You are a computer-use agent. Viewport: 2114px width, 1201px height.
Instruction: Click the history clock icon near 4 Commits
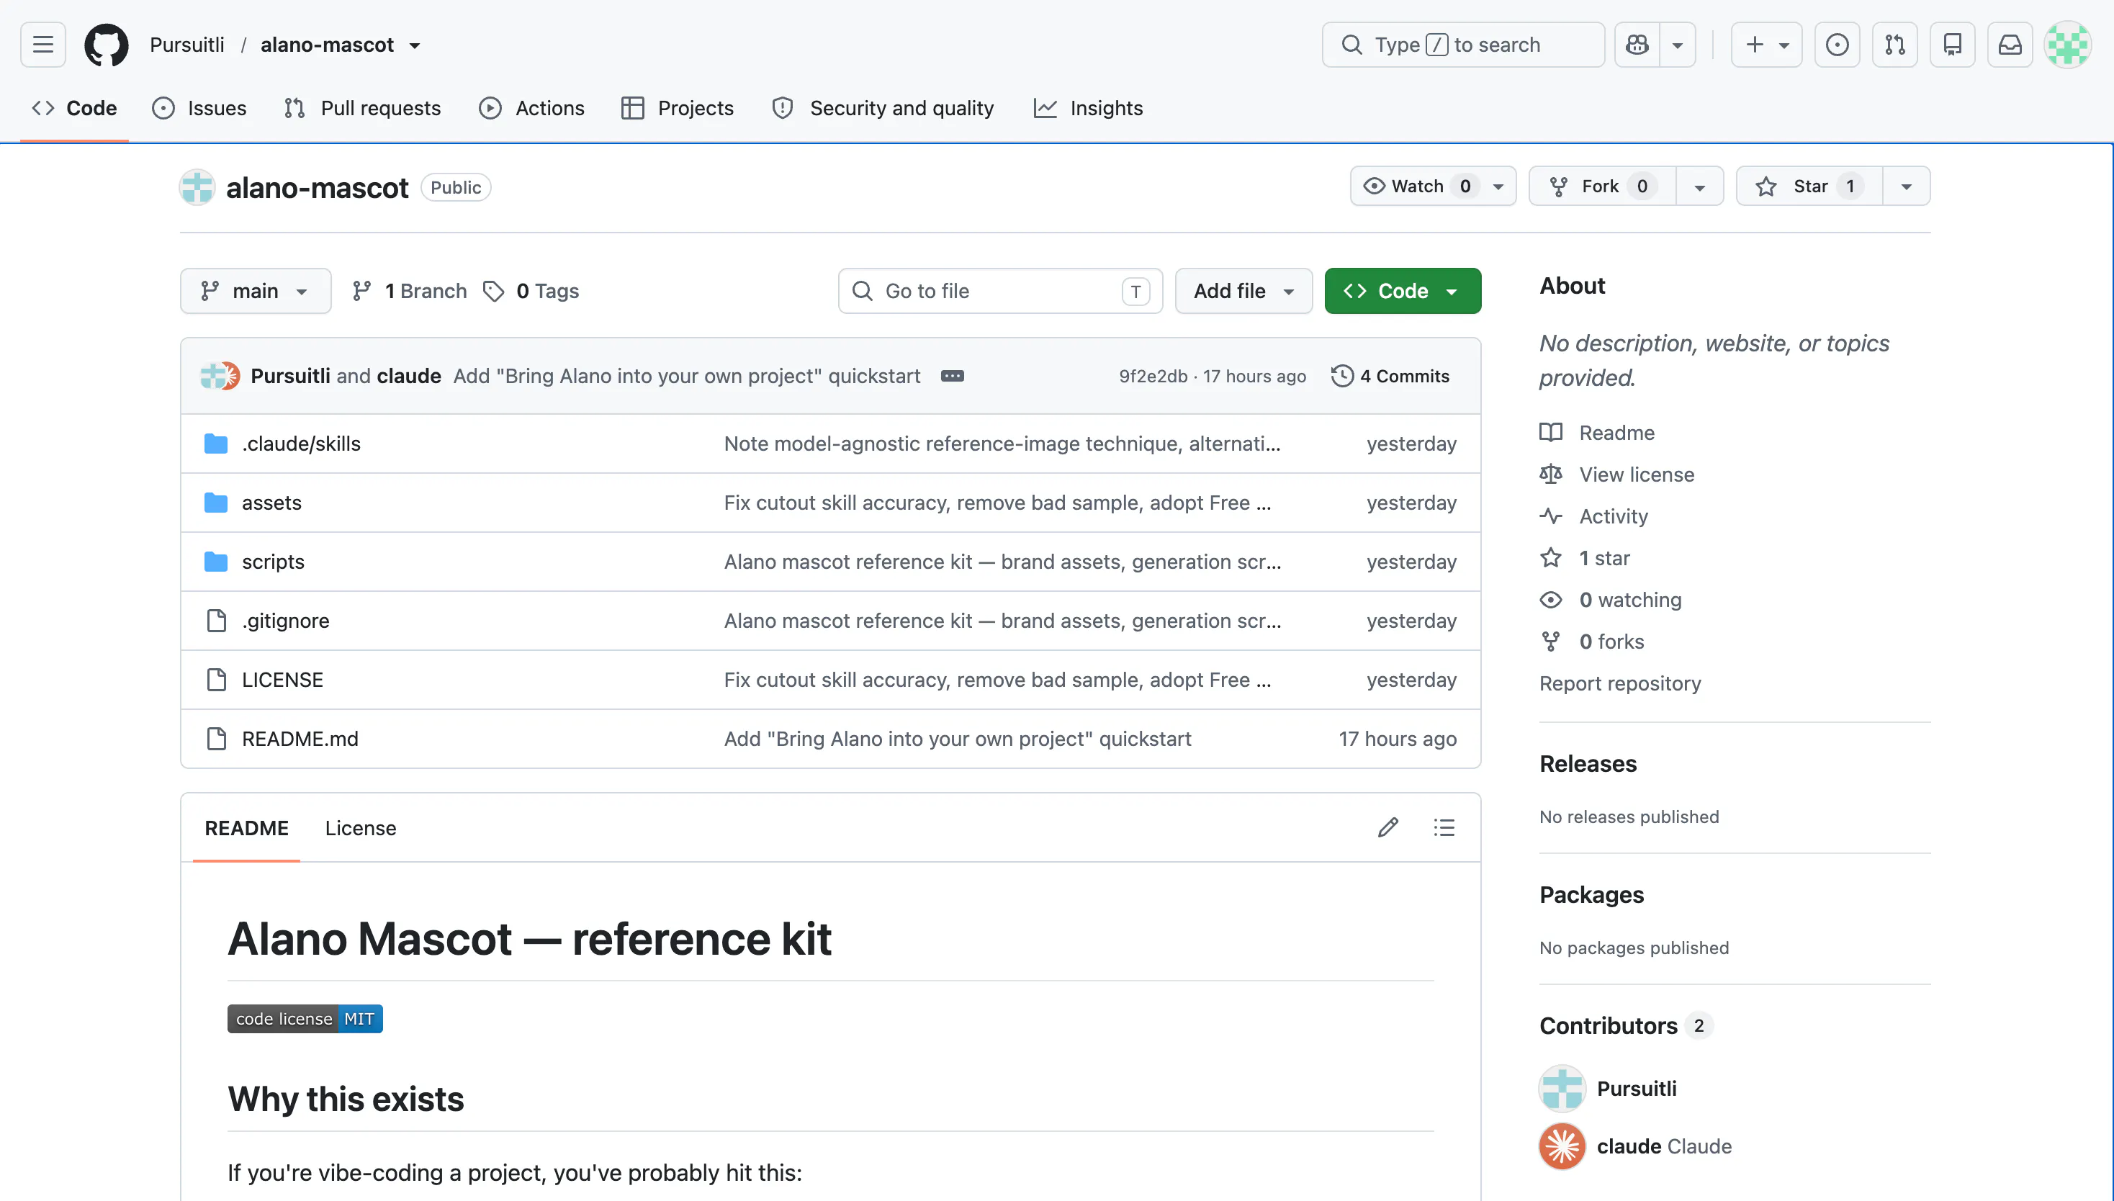tap(1342, 376)
